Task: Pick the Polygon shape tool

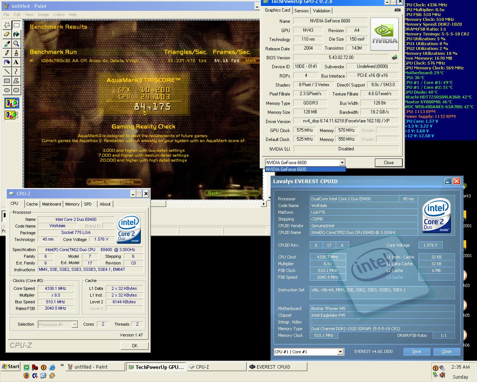Action: 16,81
